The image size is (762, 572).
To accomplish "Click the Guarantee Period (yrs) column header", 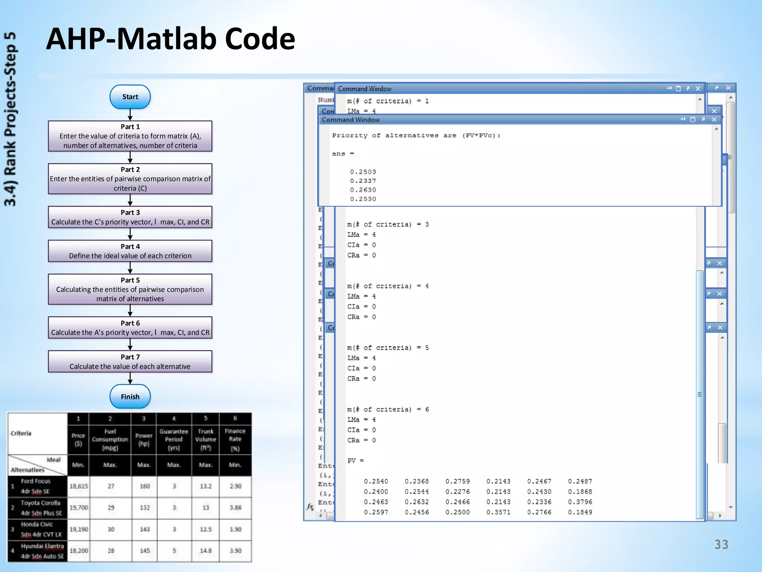I will (x=174, y=440).
